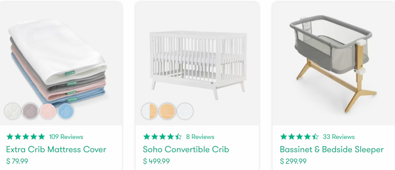Select the white mattress cover color swatch

tap(13, 111)
